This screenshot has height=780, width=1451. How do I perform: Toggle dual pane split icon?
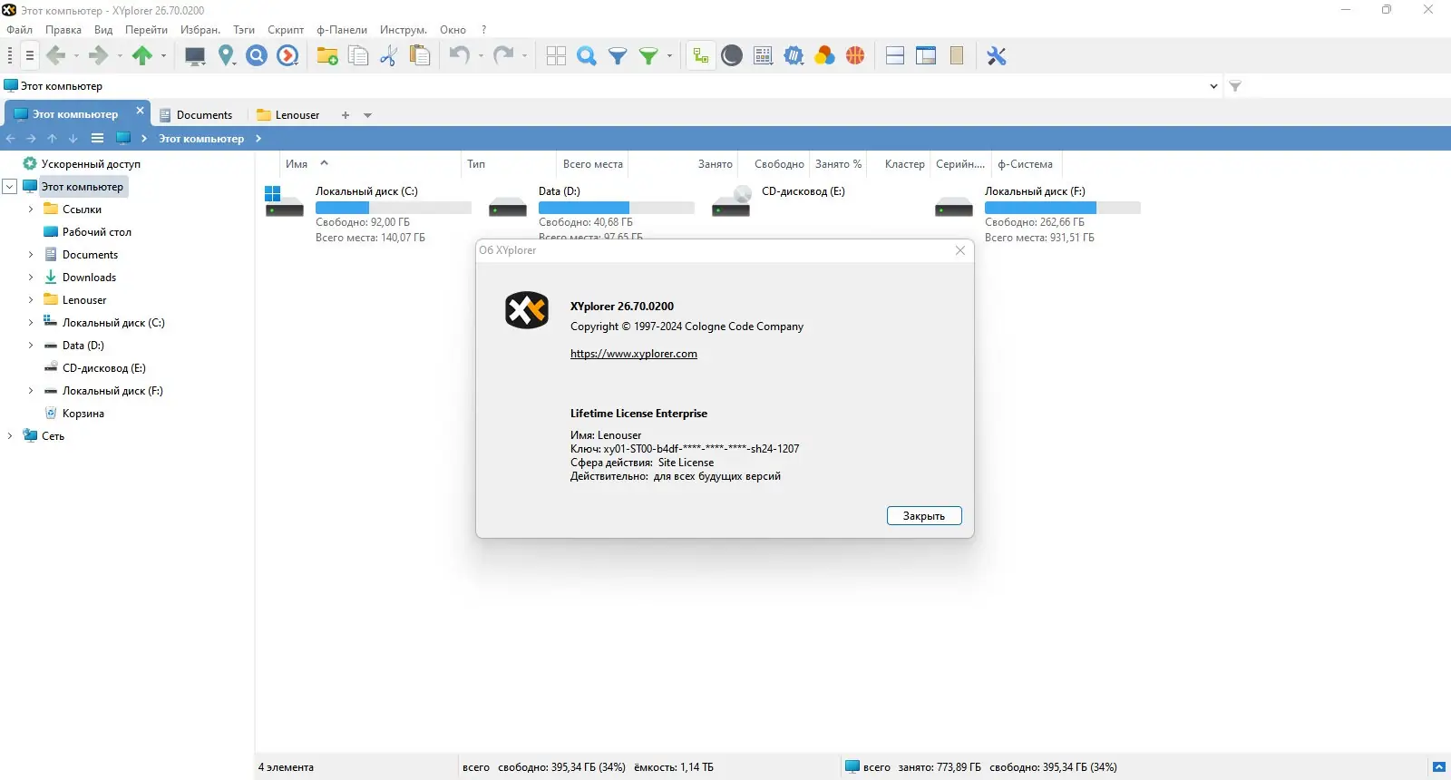[895, 56]
